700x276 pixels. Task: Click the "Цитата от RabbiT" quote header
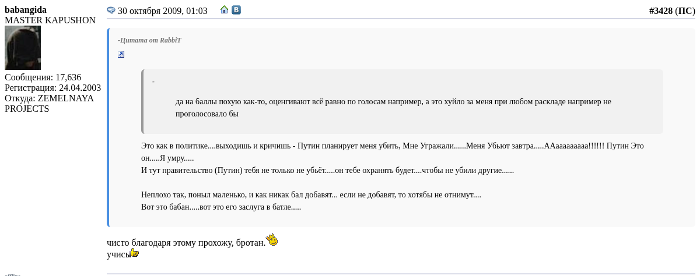pyautogui.click(x=150, y=40)
